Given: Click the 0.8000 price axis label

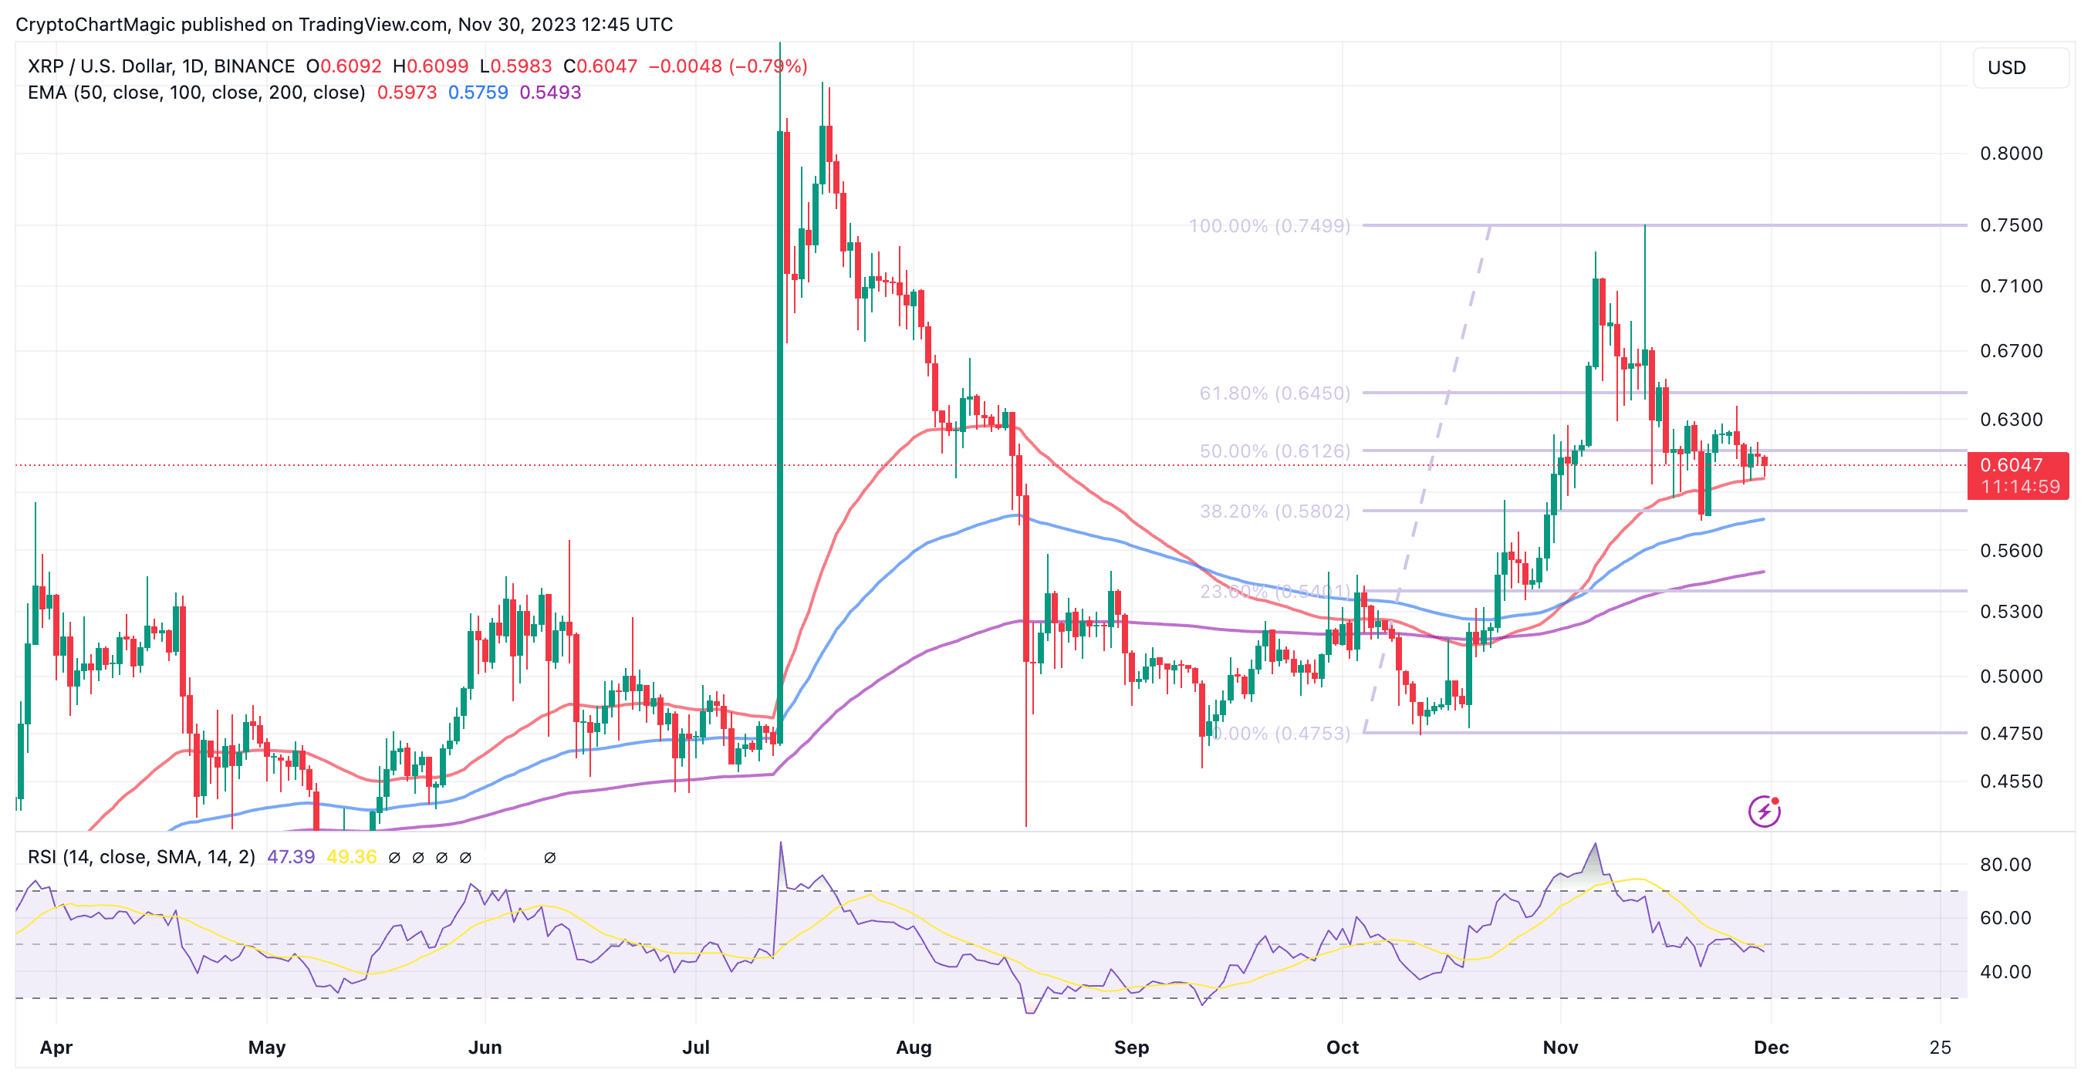Looking at the screenshot, I should click(x=2012, y=154).
